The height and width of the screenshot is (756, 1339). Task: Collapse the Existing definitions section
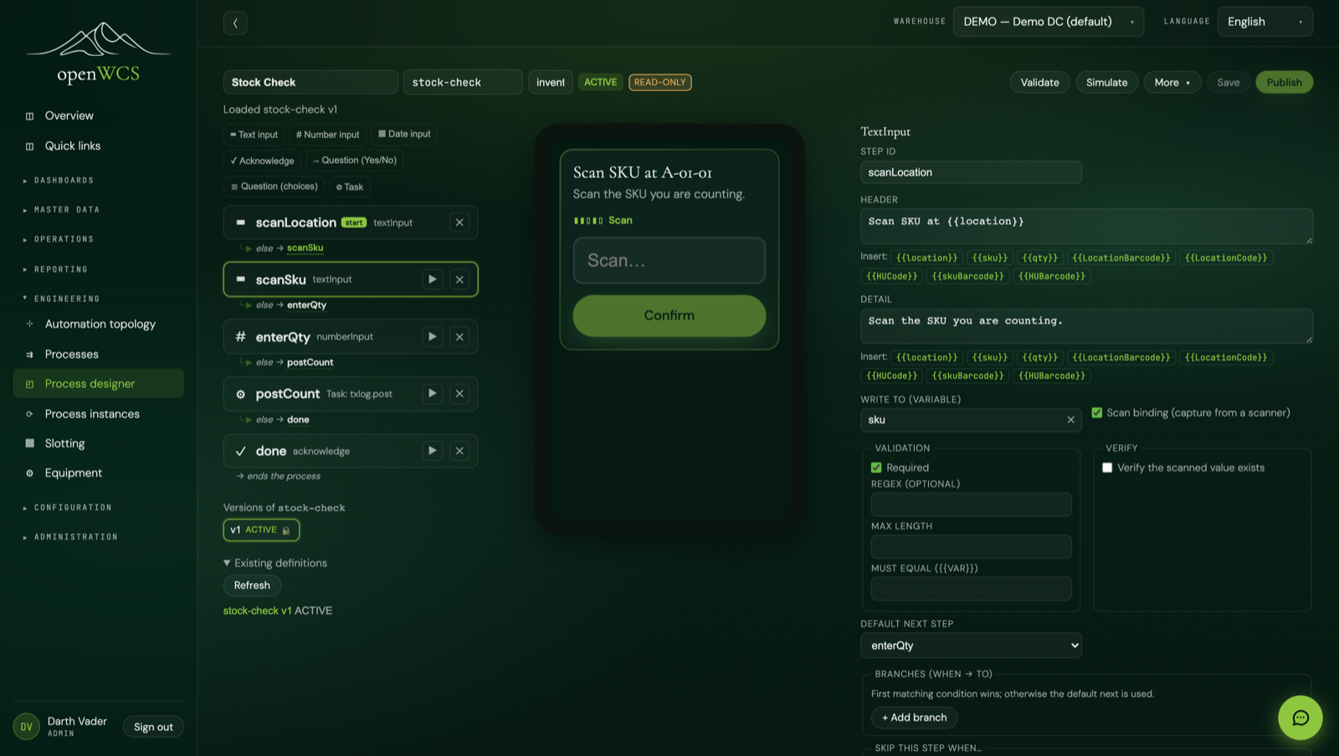click(x=275, y=563)
